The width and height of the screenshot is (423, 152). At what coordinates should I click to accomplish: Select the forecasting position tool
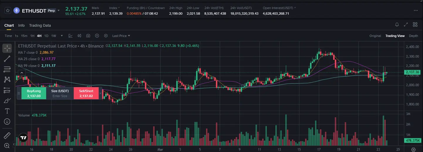[7, 90]
